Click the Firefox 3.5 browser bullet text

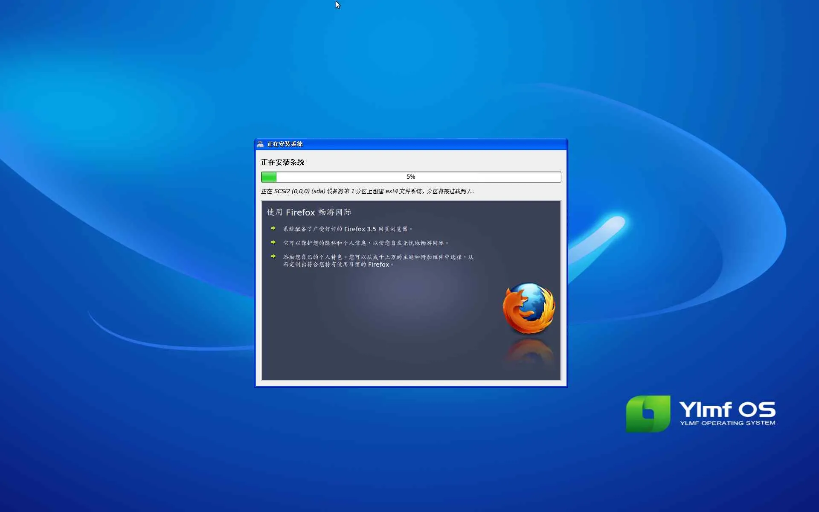[x=347, y=229]
